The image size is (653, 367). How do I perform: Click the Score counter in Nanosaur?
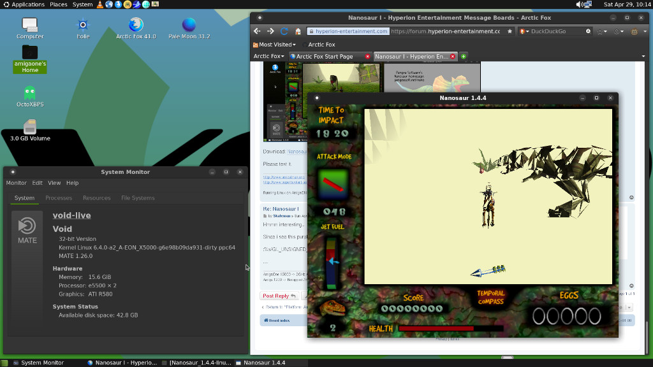pos(412,309)
